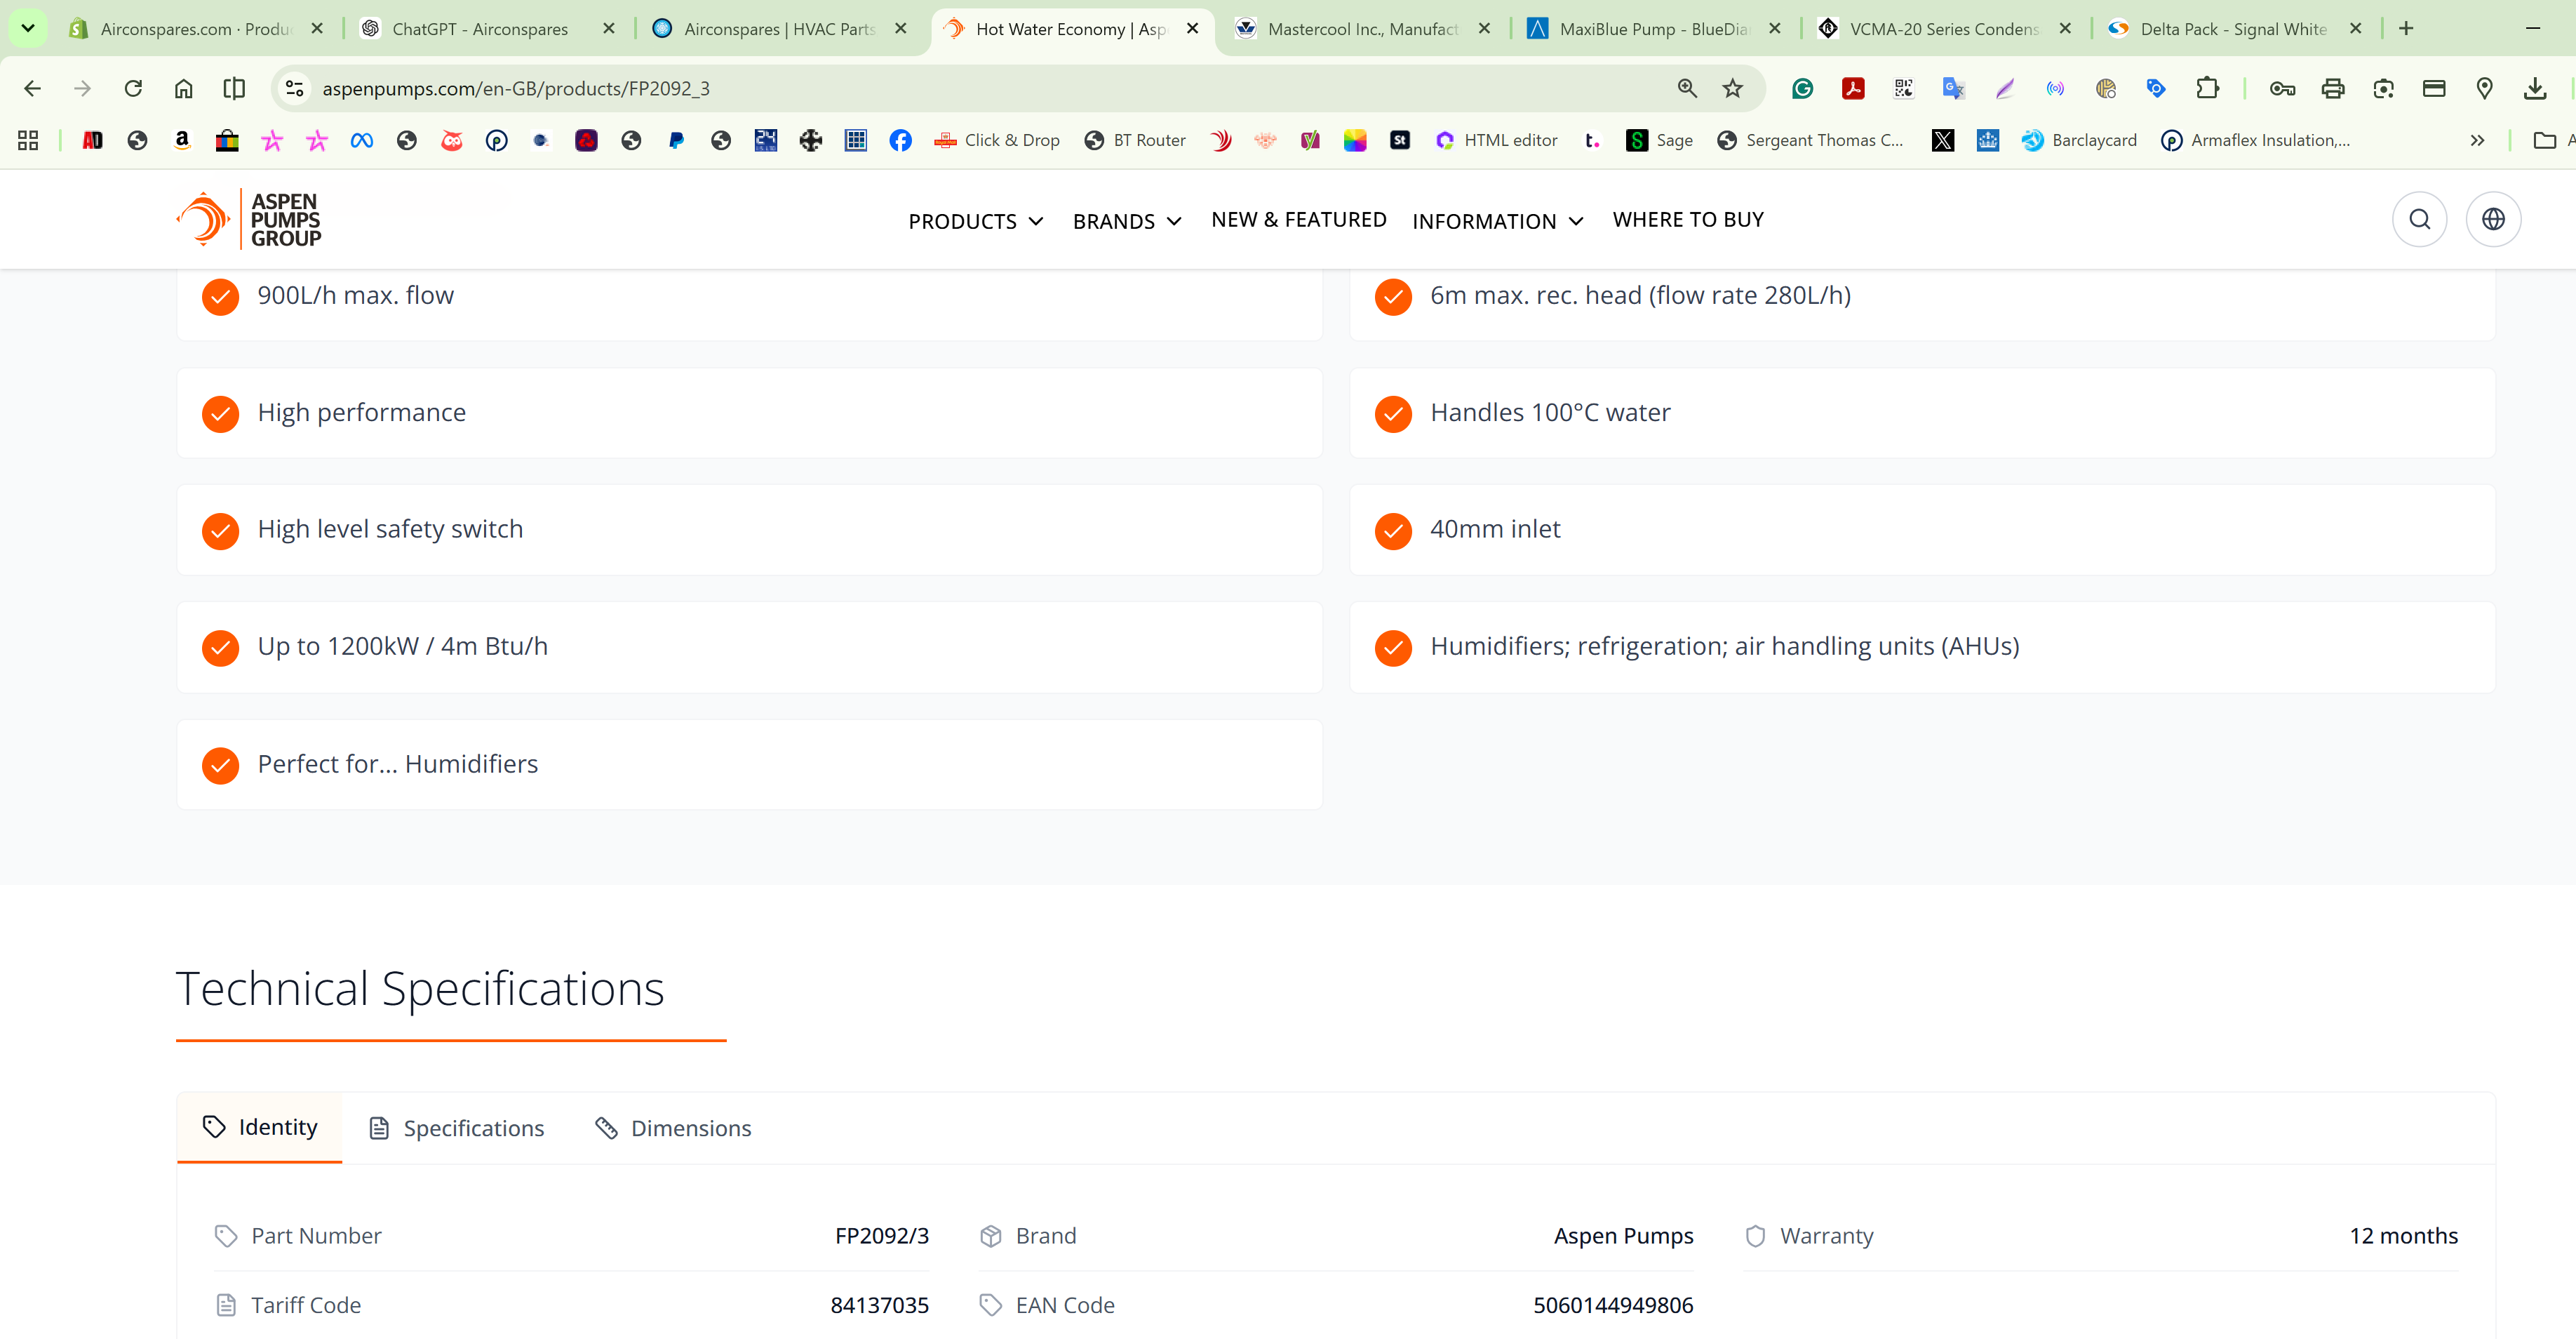The image size is (2576, 1339).
Task: Open the PayPal bookmark
Action: [x=676, y=141]
